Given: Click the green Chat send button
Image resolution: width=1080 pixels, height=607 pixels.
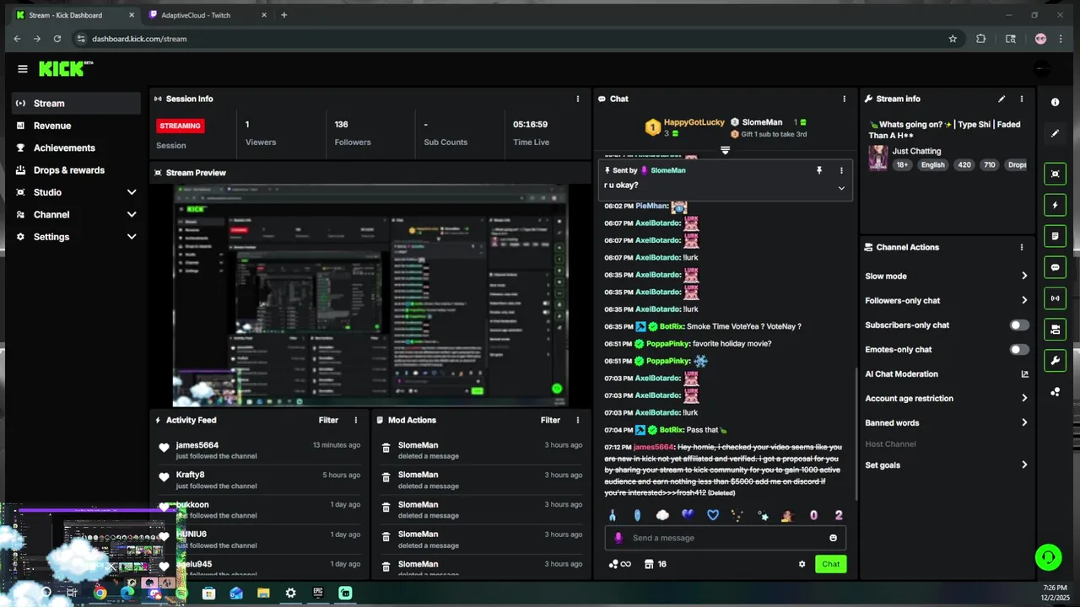Looking at the screenshot, I should click(831, 564).
